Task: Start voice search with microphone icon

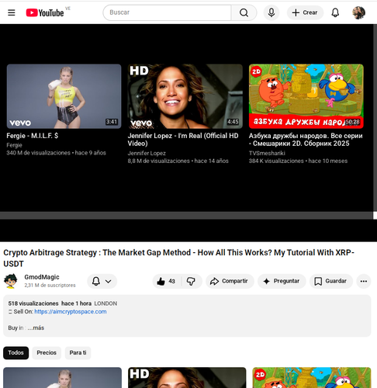Action: (272, 12)
